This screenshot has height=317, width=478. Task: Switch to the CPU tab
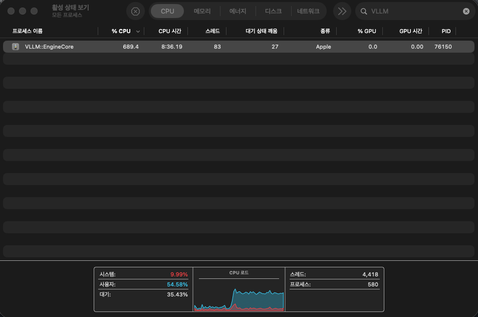167,12
